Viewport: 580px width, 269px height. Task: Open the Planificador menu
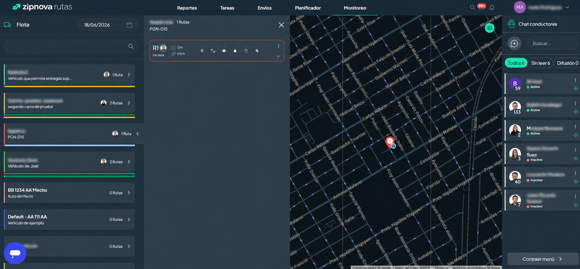point(308,8)
